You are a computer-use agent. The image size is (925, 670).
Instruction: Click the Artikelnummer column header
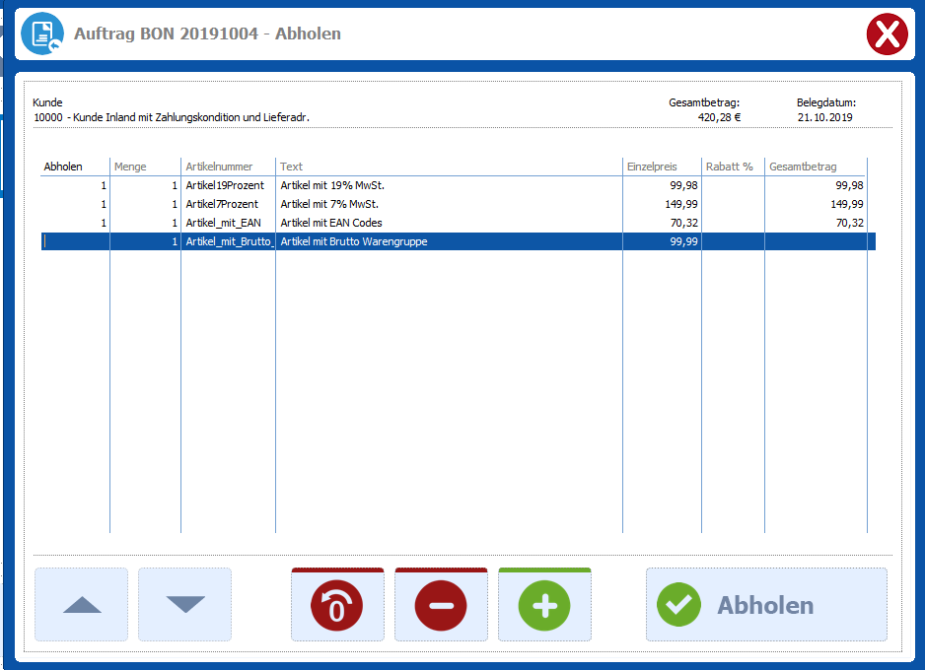(x=219, y=167)
